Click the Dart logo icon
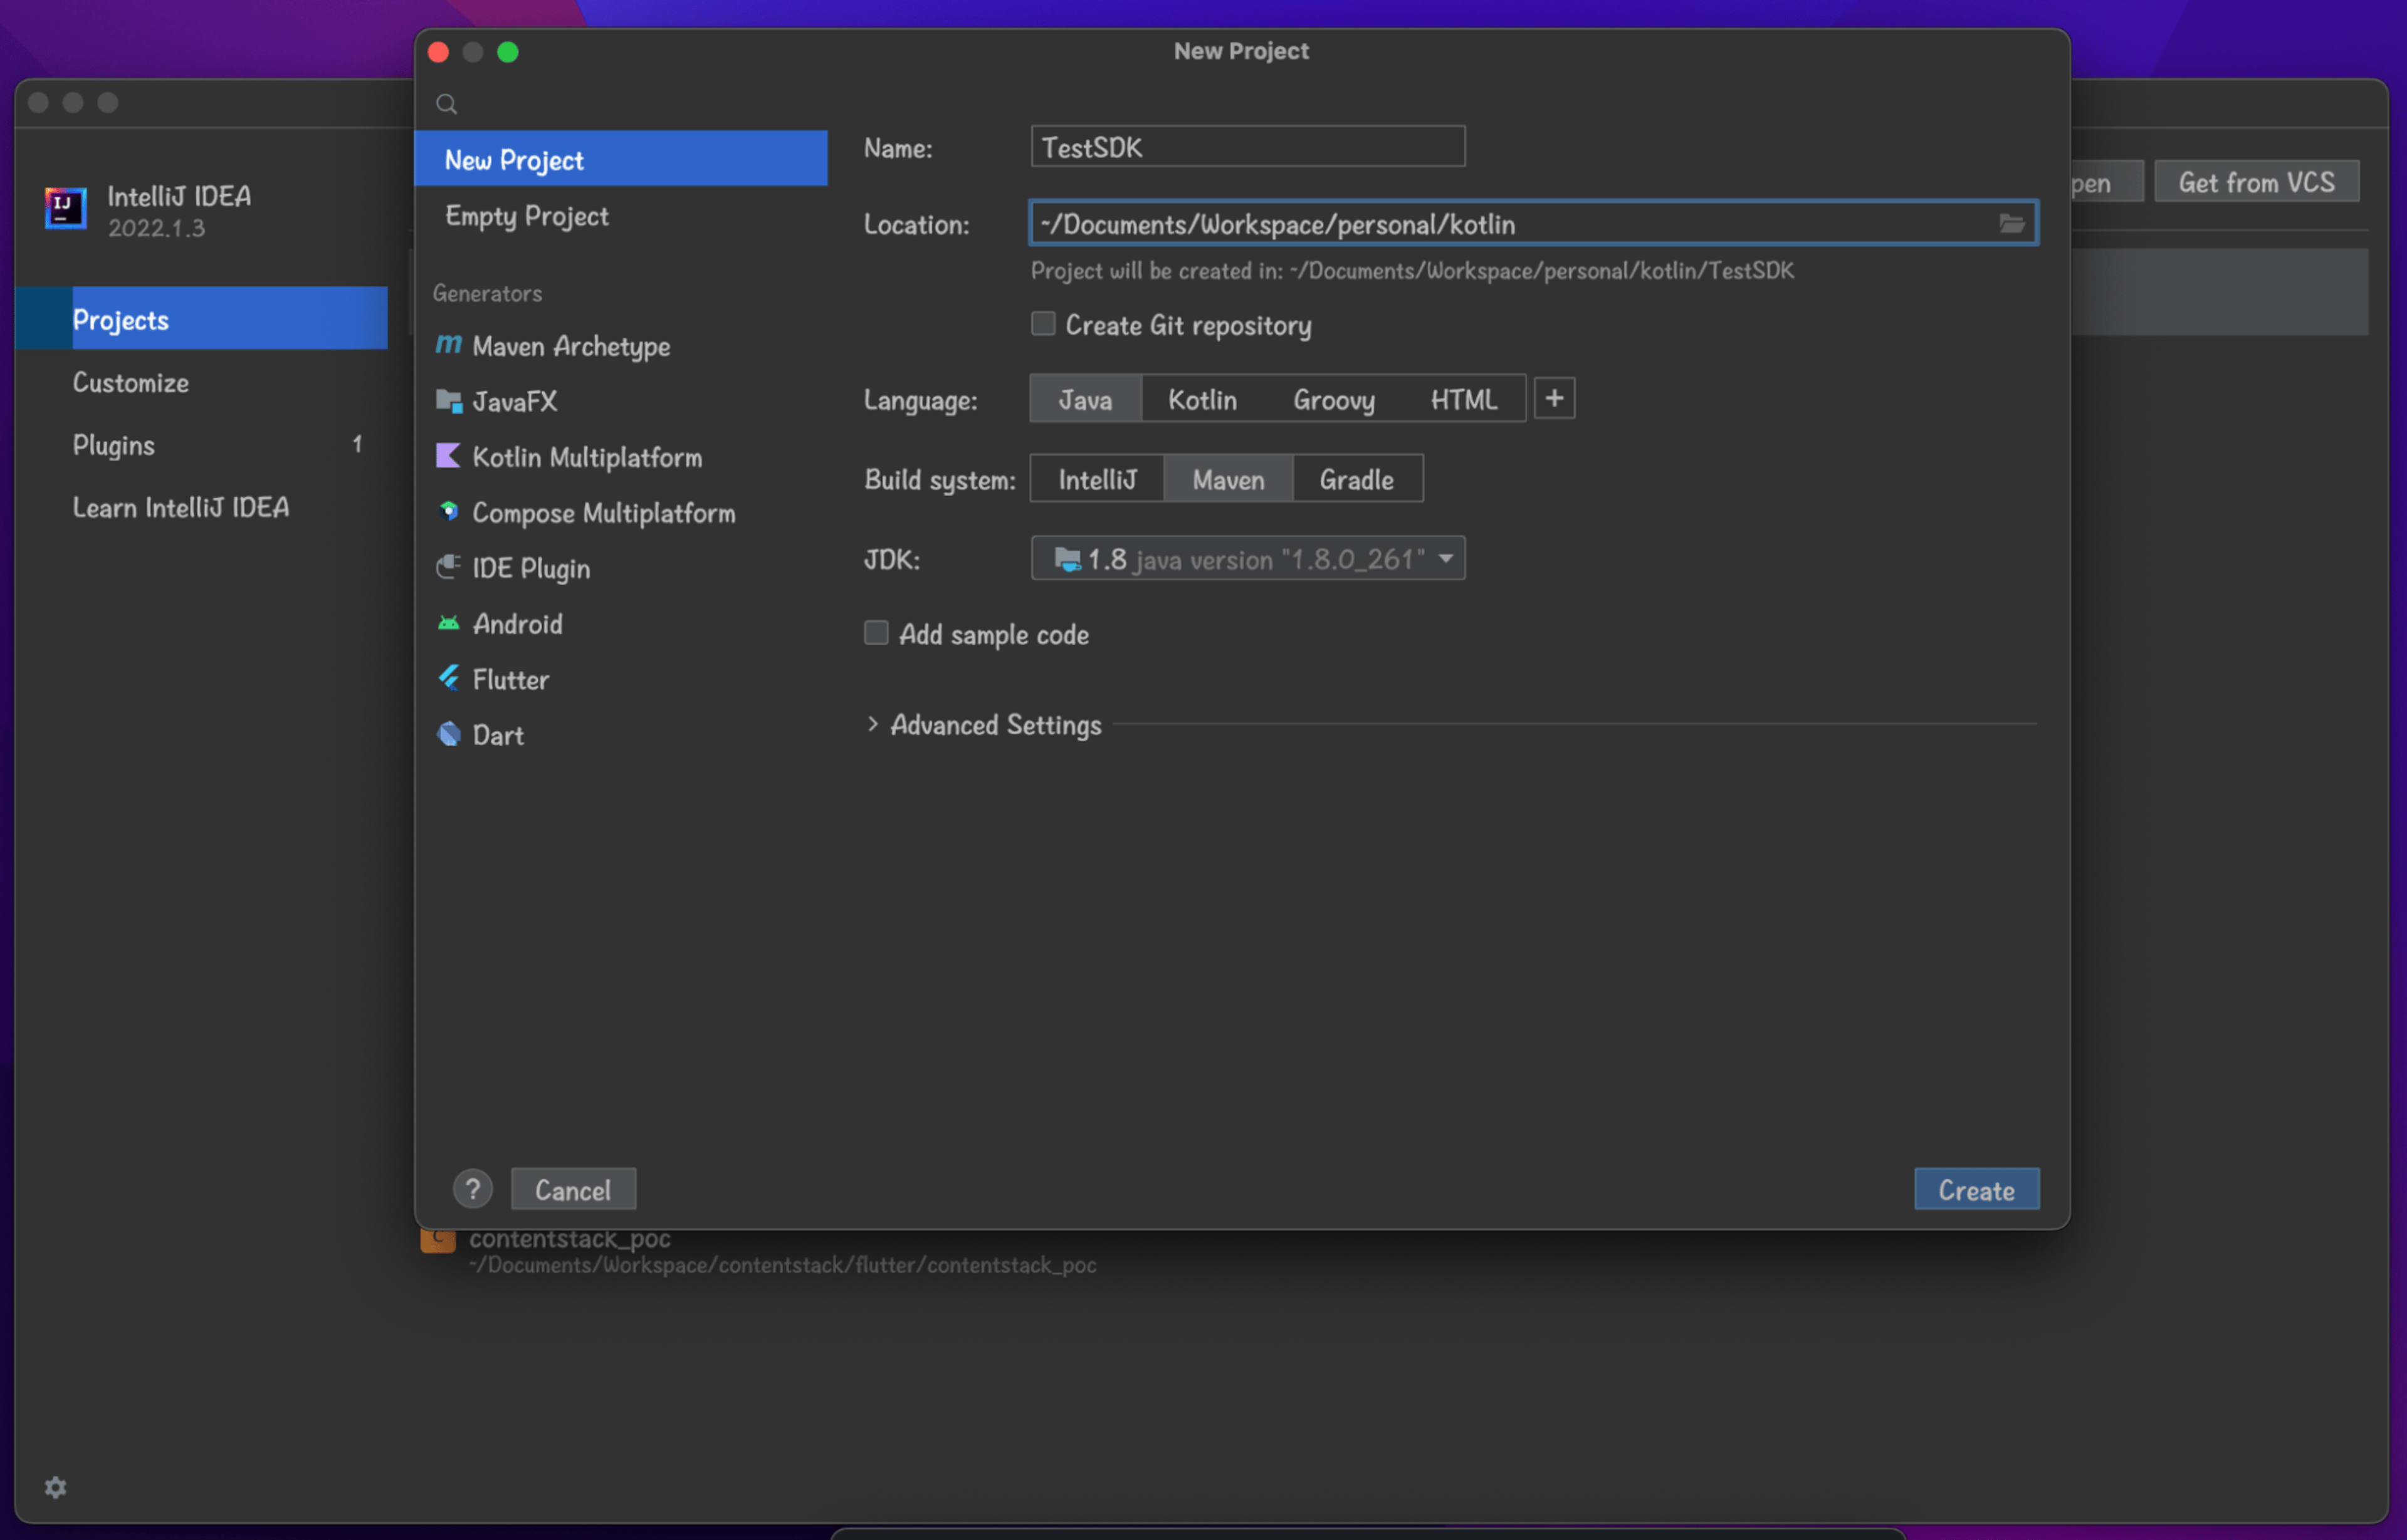This screenshot has height=1540, width=2407. [x=448, y=734]
